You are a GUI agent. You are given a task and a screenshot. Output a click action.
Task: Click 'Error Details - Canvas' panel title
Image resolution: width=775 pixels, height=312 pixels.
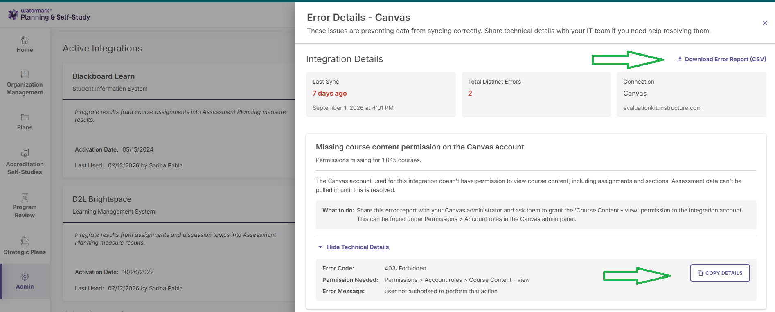(x=358, y=18)
